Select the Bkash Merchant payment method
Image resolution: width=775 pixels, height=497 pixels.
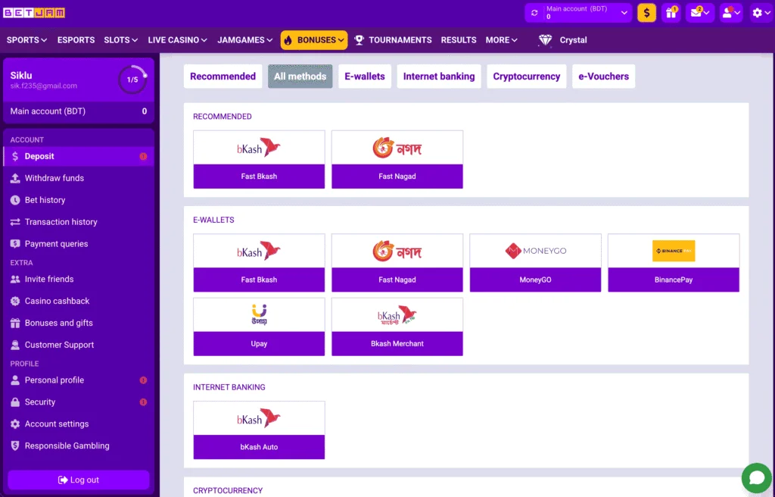[397, 327]
